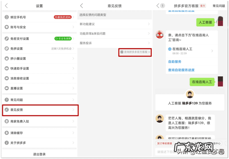Click user avatar beside 在线咨询人工 bubble
The width and height of the screenshot is (229, 159).
coord(220,81)
